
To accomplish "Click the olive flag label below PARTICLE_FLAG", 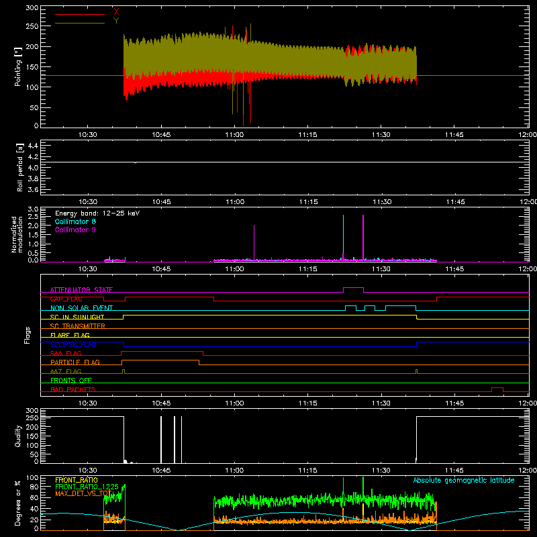I will click(66, 371).
